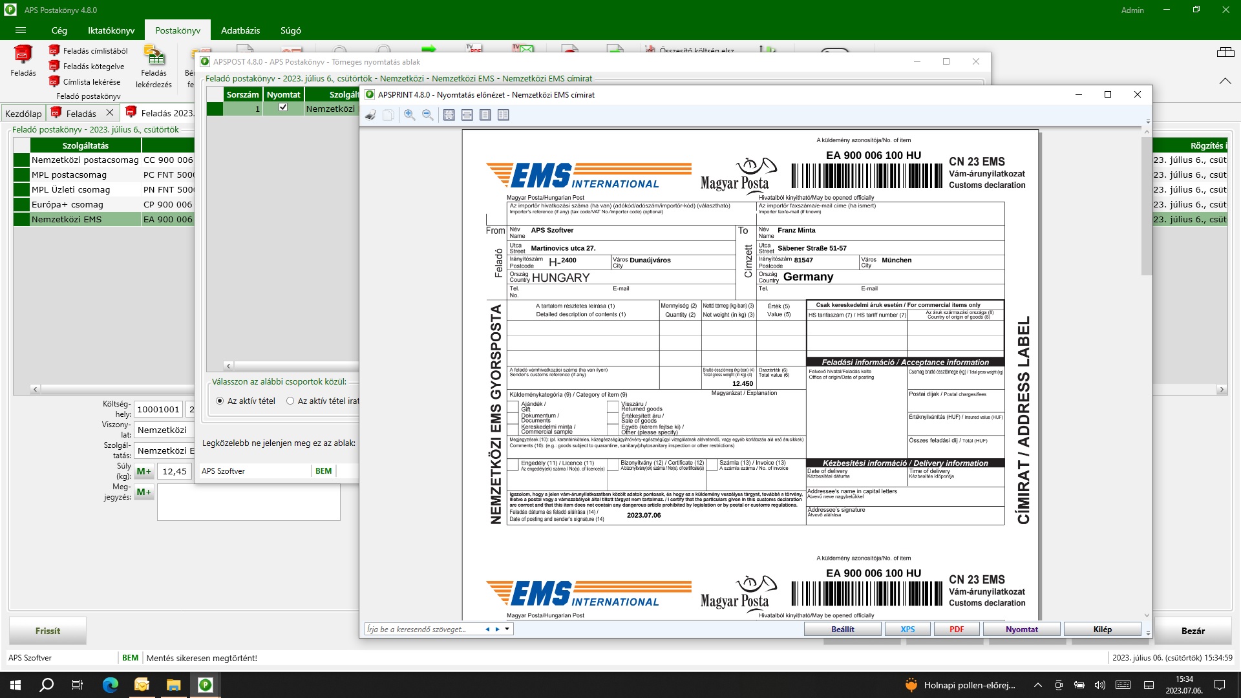Image resolution: width=1241 pixels, height=698 pixels.
Task: Open the Adatbázis menu
Action: pos(240,30)
